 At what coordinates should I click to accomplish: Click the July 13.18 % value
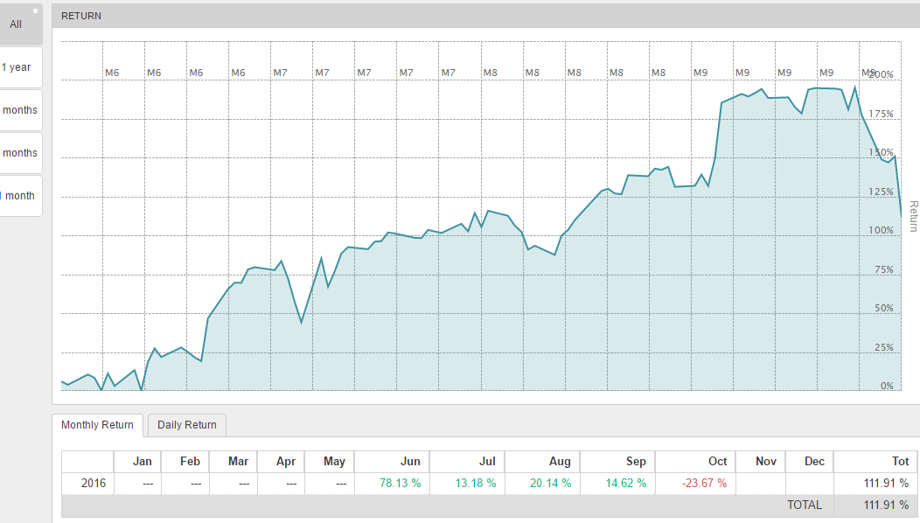click(x=477, y=483)
